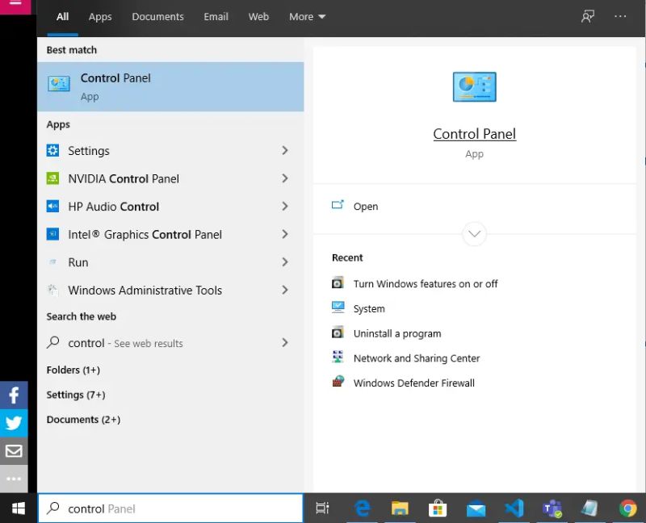Open Turn Windows features on or off
Screen dimensions: 646x523
(426, 283)
